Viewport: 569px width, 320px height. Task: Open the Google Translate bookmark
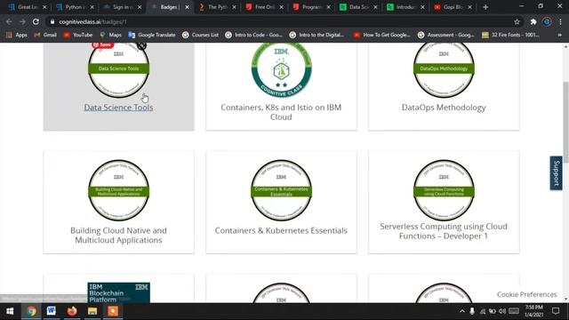click(x=152, y=35)
